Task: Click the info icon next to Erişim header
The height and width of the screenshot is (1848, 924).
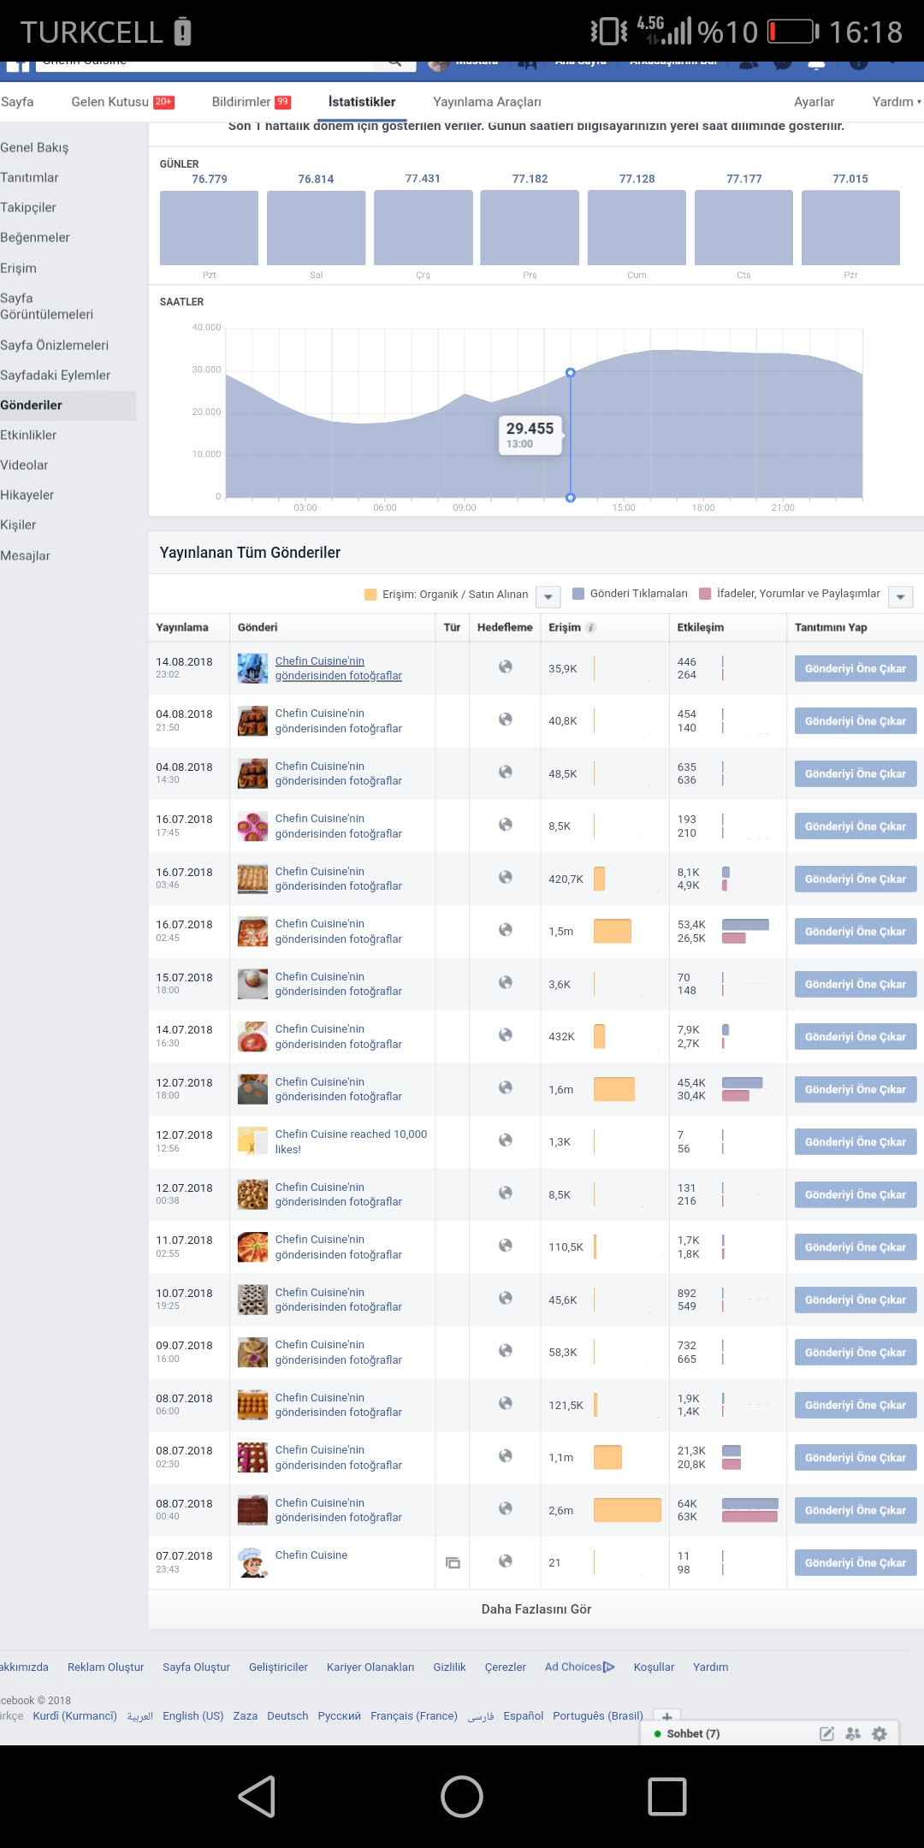Action: [591, 627]
